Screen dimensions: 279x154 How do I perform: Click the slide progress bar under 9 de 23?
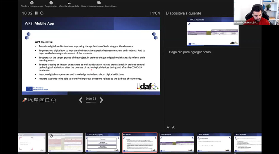click(91, 102)
